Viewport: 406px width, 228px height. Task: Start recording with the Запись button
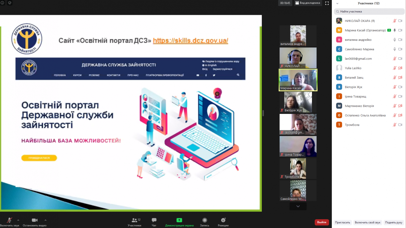[204, 222]
